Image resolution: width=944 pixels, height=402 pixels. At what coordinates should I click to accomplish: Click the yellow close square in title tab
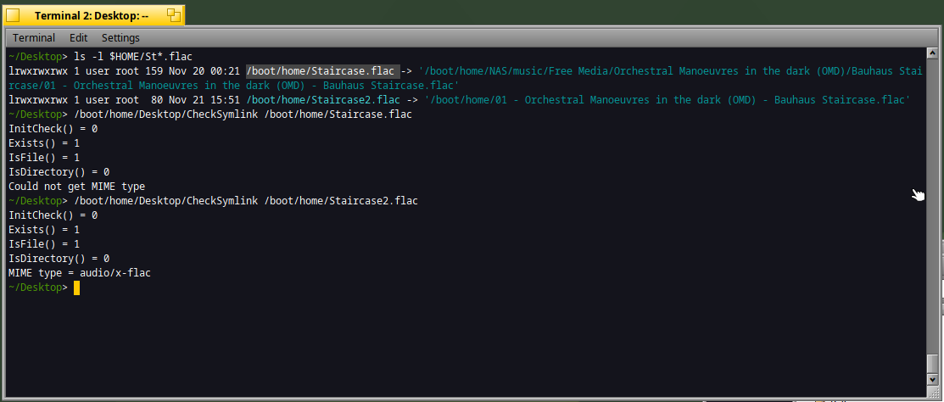pyautogui.click(x=13, y=15)
